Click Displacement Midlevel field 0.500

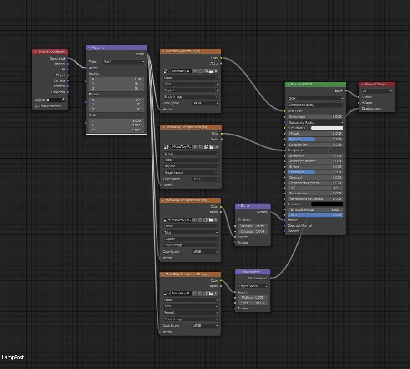point(253,298)
